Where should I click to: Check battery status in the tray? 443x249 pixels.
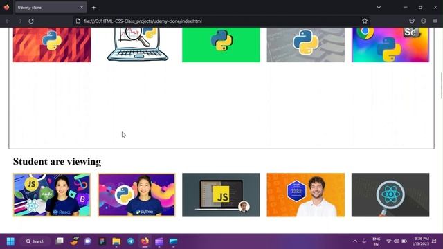coord(404,241)
